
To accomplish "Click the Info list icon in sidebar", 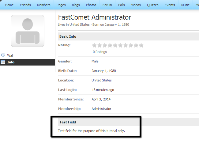I will [3, 62].
